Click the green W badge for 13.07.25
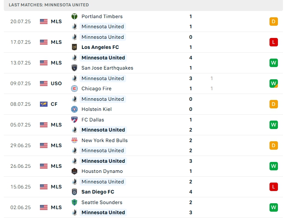 pos(274,63)
